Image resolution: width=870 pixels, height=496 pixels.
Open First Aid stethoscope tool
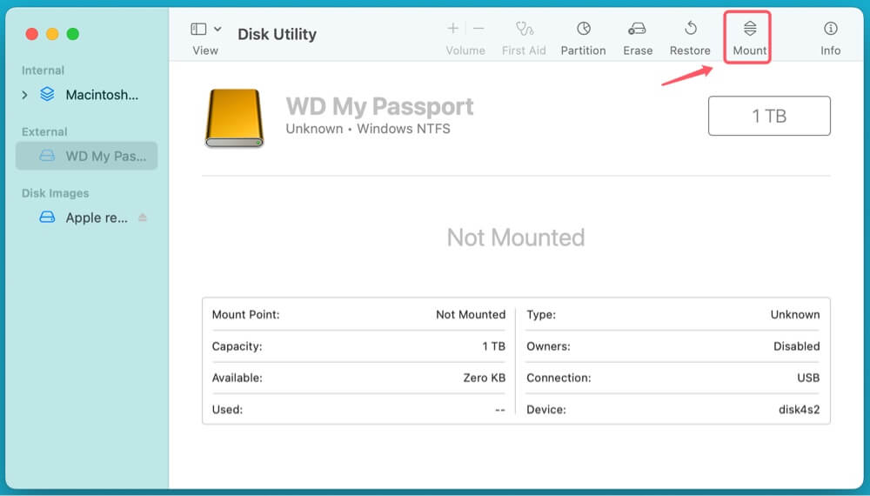[x=524, y=30]
